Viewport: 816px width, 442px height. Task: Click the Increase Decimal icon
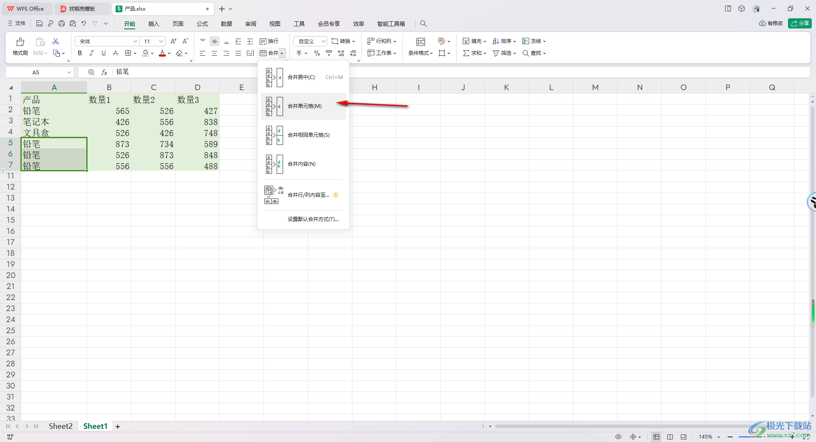coord(341,53)
